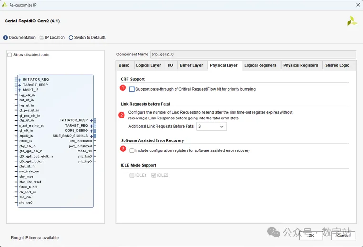Select the phy_link_reset port label

30,182
